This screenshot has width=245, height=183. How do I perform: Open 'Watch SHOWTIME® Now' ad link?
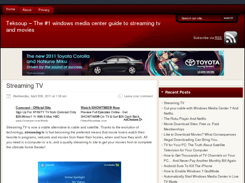click(100, 108)
